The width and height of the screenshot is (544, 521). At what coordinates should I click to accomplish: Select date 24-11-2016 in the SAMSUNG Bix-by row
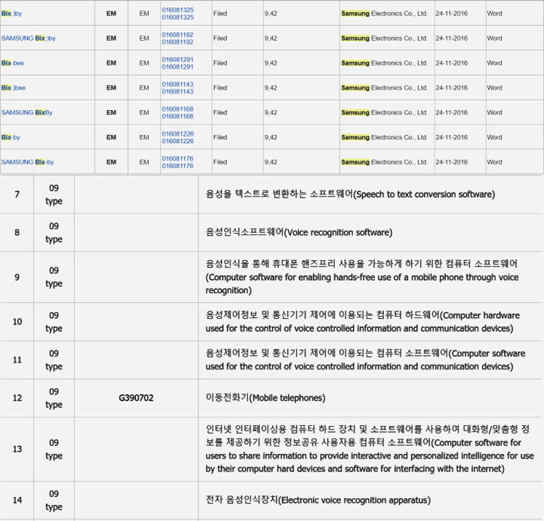point(452,162)
